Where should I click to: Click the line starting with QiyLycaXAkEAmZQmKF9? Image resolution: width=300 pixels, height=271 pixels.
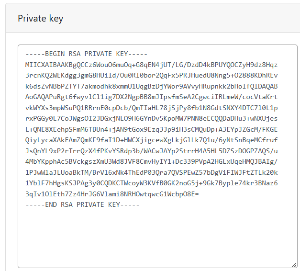(x=151, y=140)
